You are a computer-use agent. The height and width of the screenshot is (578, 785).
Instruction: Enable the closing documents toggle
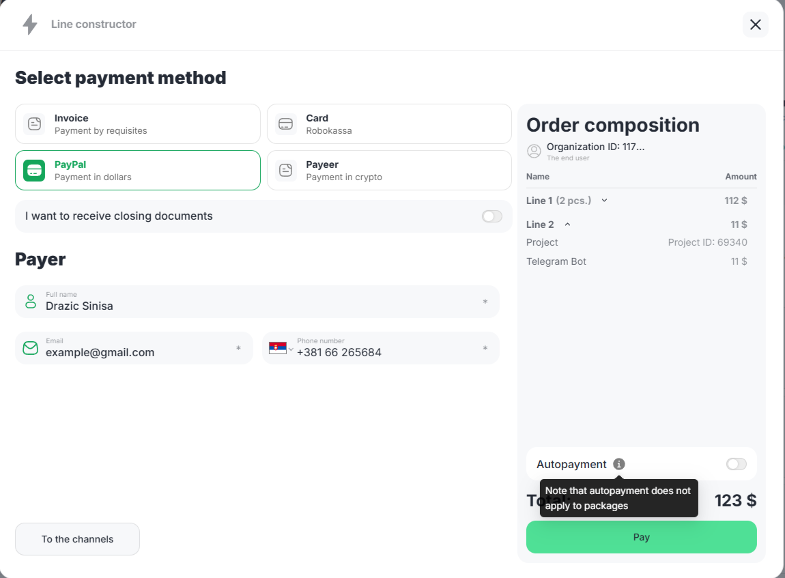pyautogui.click(x=491, y=216)
